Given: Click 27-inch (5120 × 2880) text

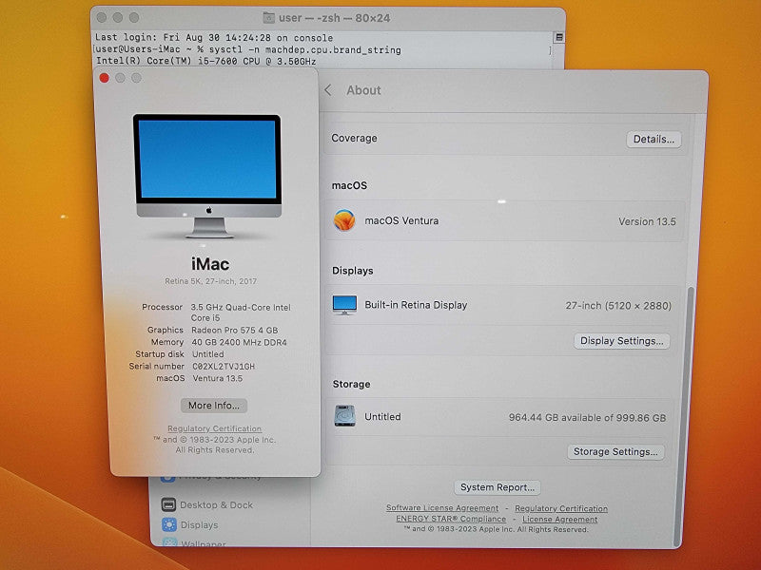Looking at the screenshot, I should pos(618,305).
